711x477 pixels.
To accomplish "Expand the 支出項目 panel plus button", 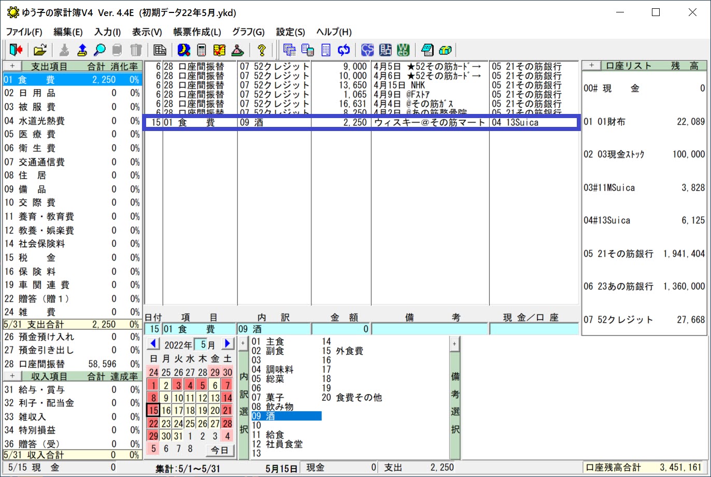I will pyautogui.click(x=12, y=66).
